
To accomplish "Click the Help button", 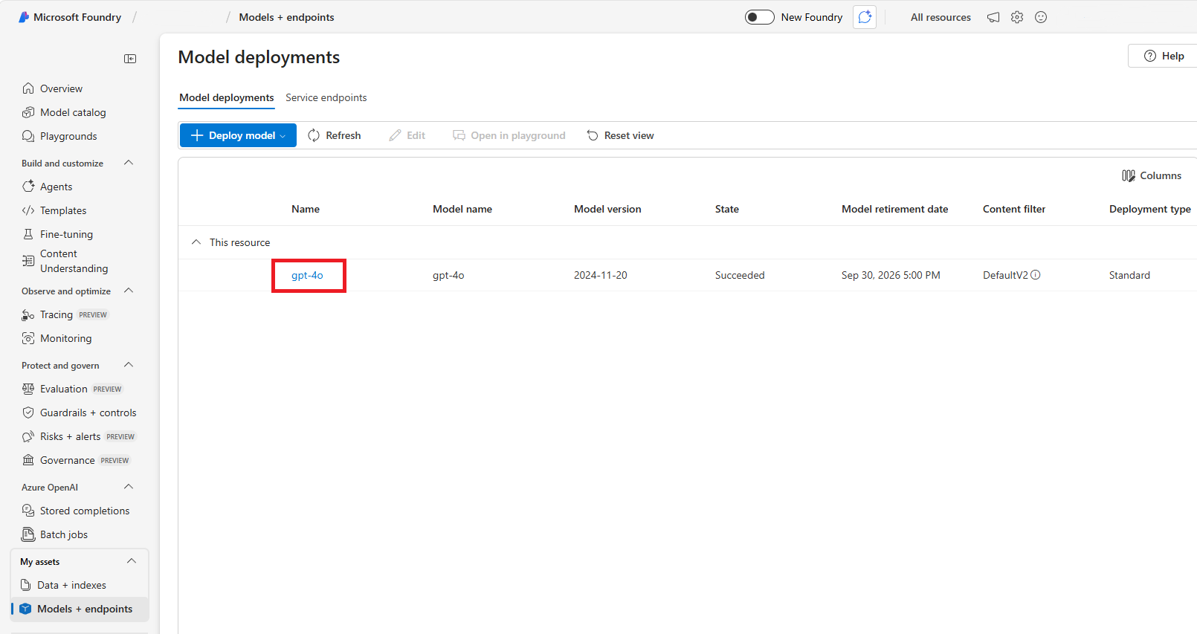I will pyautogui.click(x=1164, y=56).
